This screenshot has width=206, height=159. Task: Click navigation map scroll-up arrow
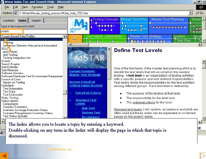tap(204, 19)
